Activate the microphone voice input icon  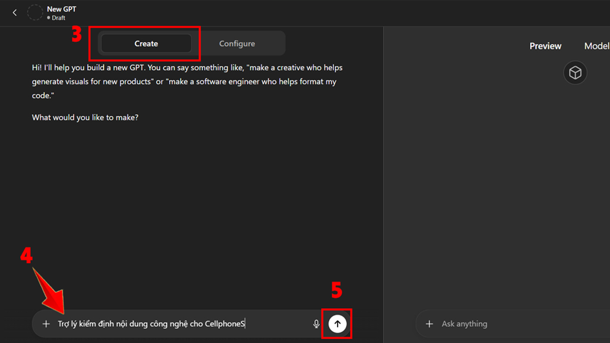coord(316,324)
